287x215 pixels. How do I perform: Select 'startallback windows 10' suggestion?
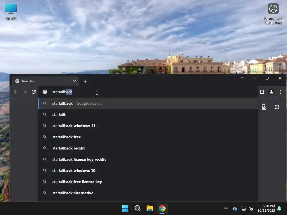[x=148, y=170]
